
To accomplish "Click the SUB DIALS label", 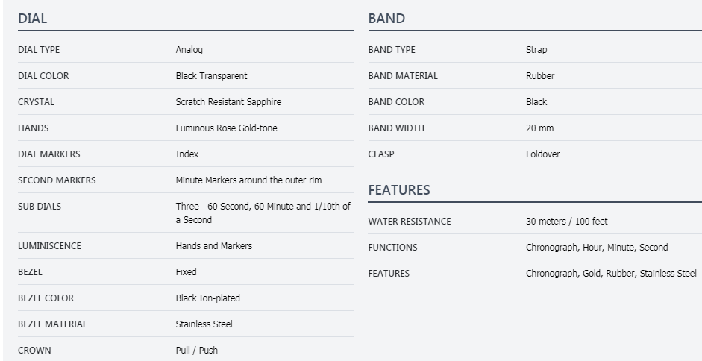I will pyautogui.click(x=40, y=207).
